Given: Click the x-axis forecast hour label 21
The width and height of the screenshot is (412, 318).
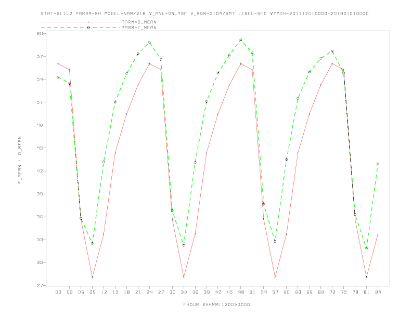Looking at the screenshot, I should pyautogui.click(x=138, y=292).
